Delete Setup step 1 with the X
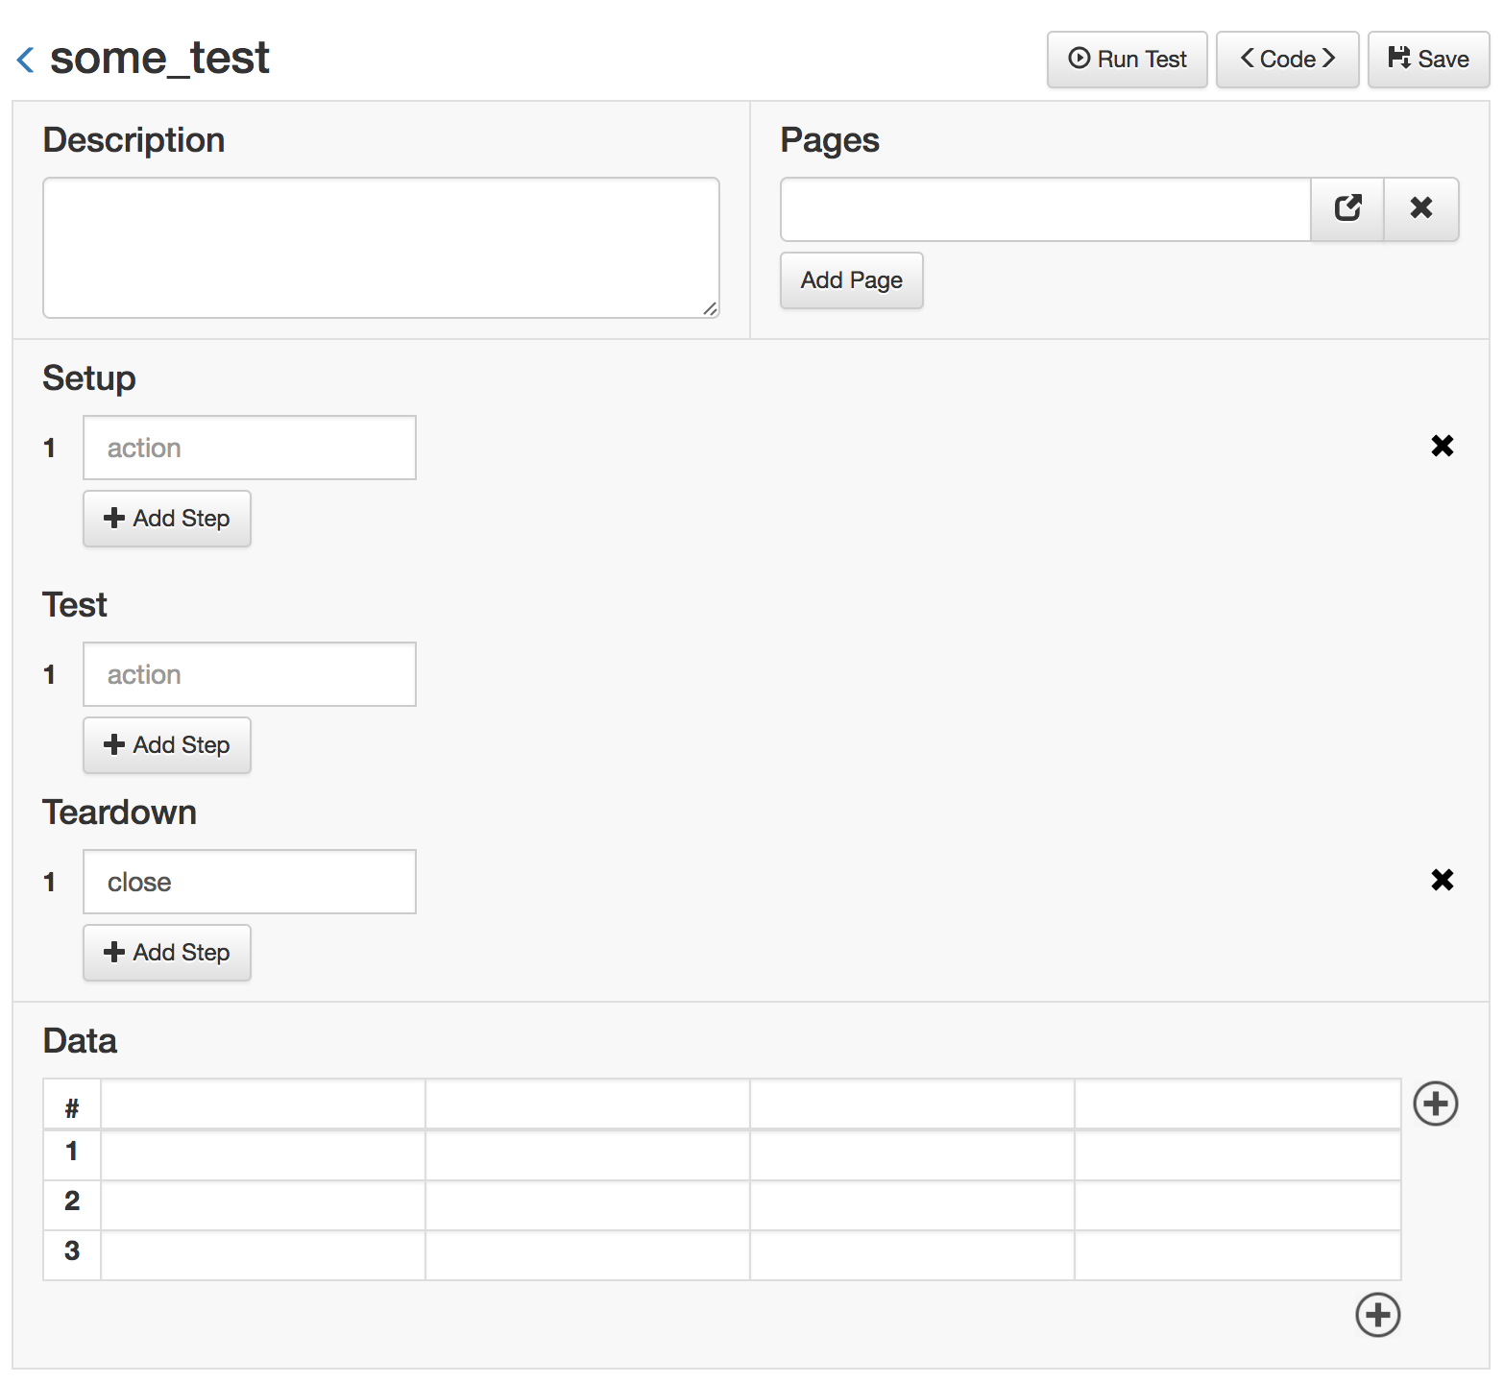The width and height of the screenshot is (1504, 1383). coord(1442,446)
